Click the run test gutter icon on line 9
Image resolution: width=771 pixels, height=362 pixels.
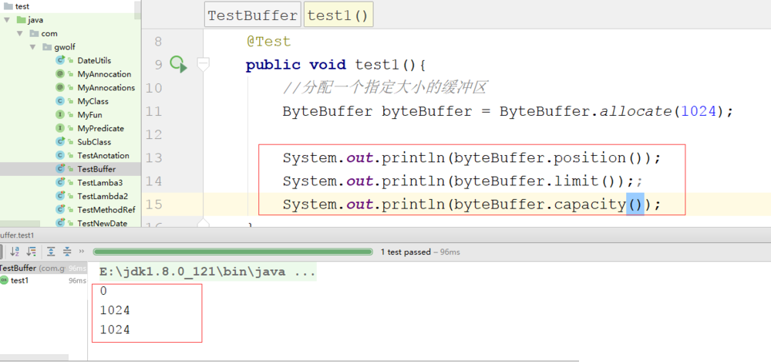click(178, 65)
